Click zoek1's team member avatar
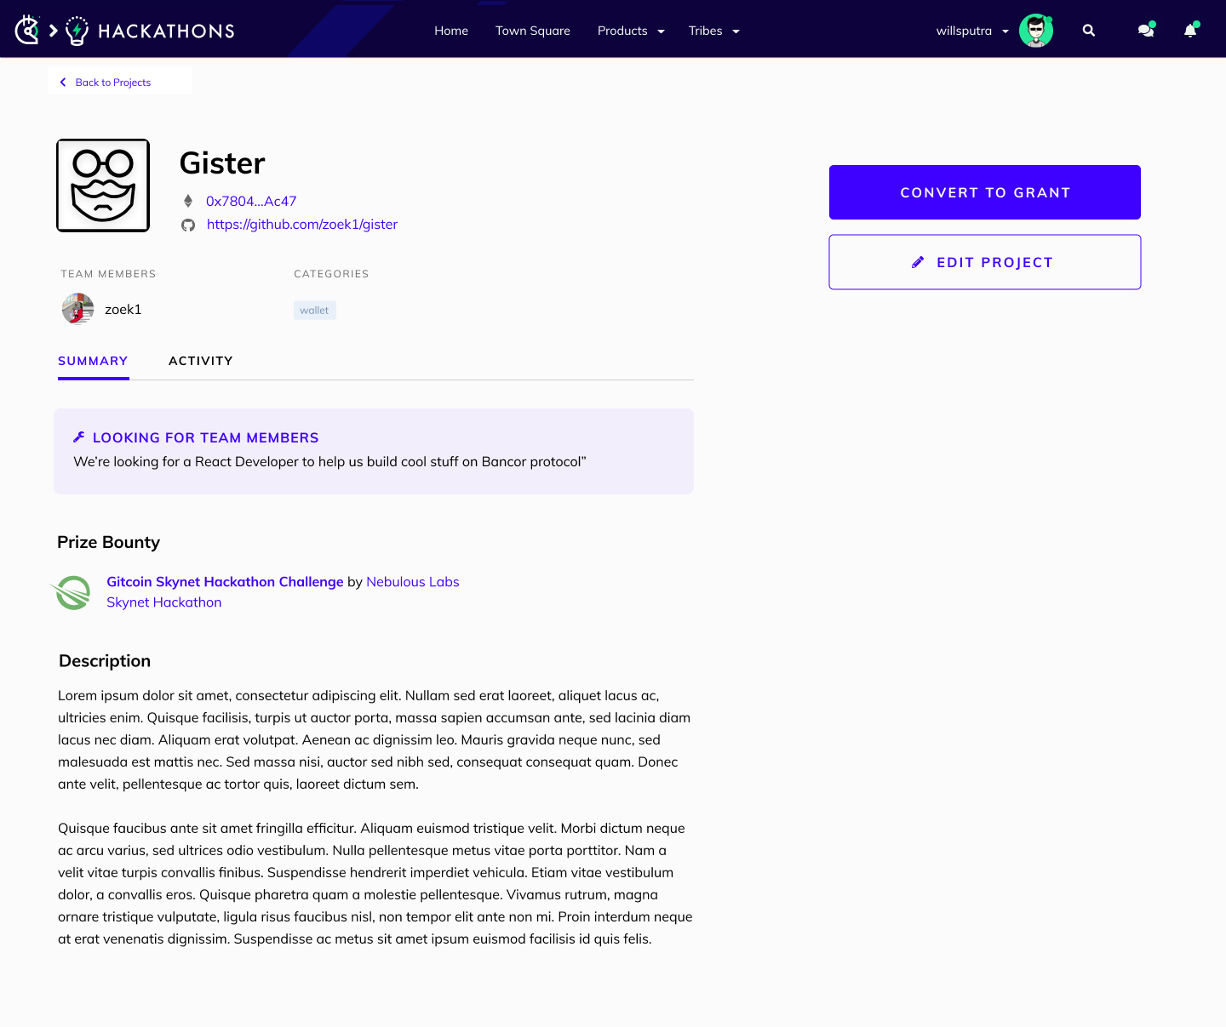This screenshot has width=1226, height=1027. 77,309
